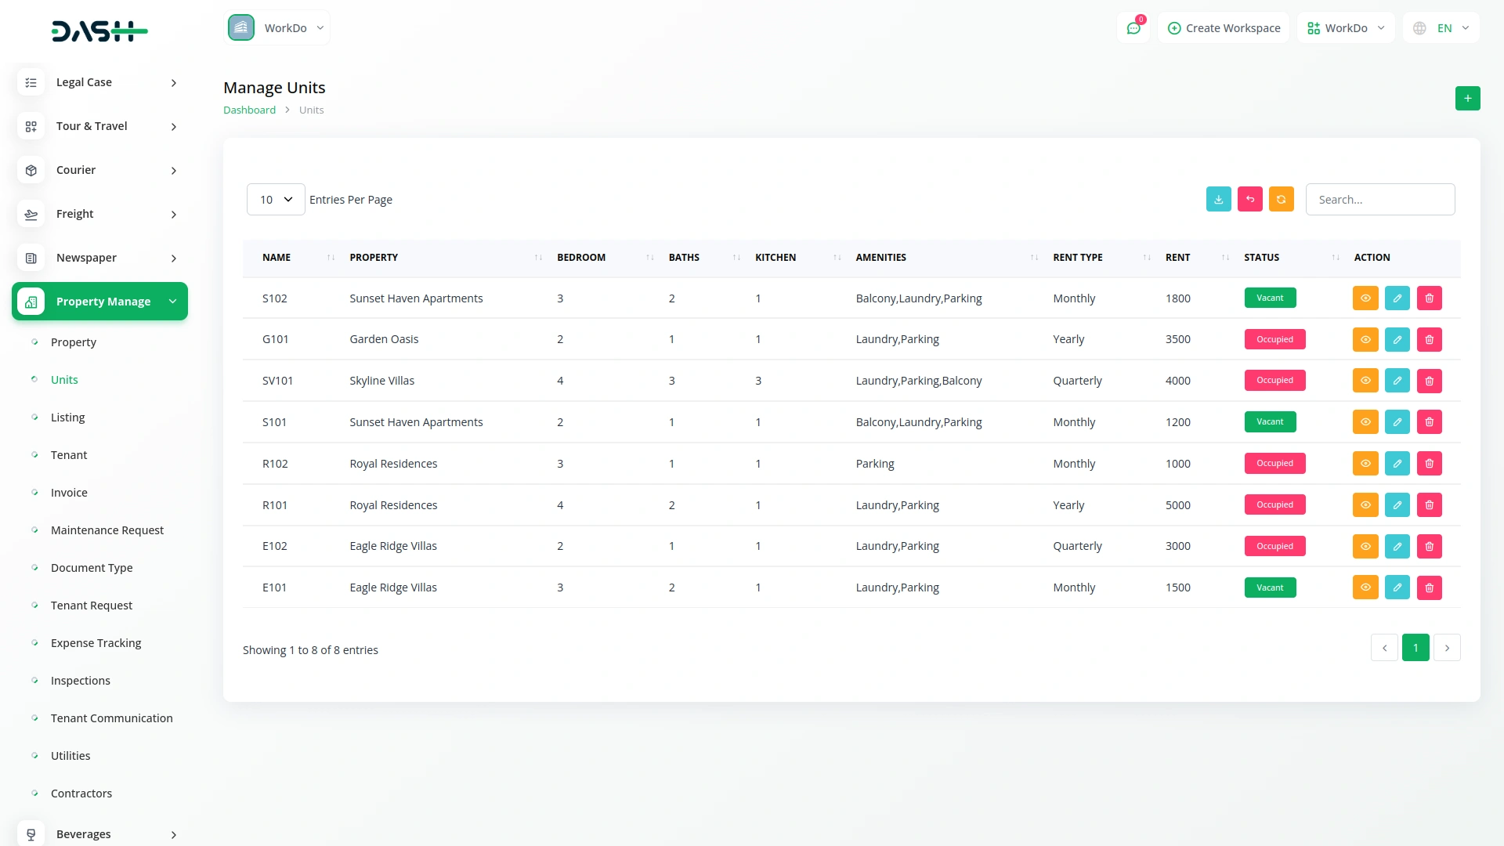Click the Create Workspace button
Viewport: 1504px width, 846px height.
point(1224,28)
